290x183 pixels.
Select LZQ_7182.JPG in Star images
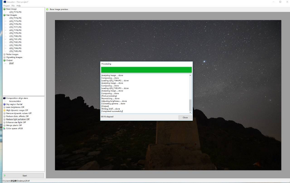coord(15,42)
